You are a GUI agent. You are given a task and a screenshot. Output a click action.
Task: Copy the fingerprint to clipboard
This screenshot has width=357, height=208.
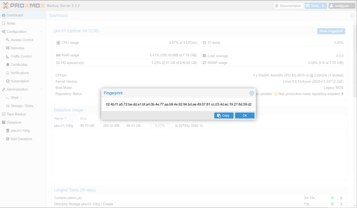point(223,116)
